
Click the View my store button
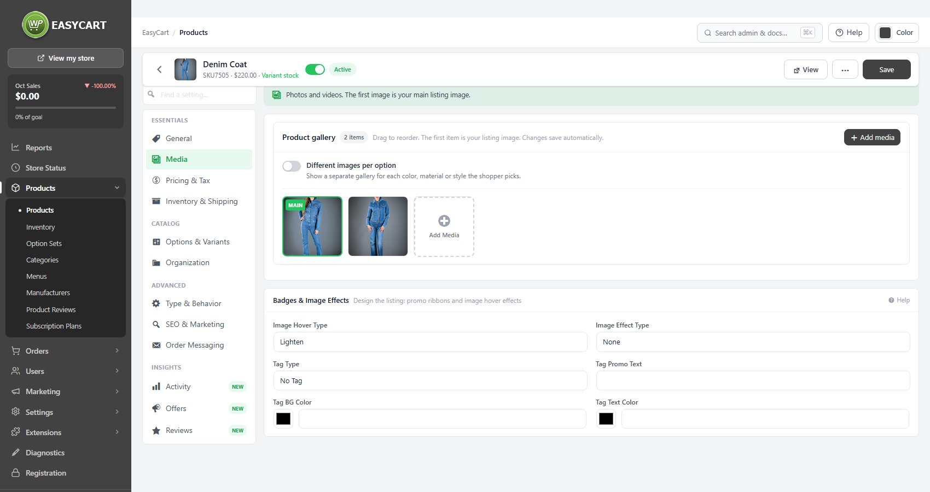(66, 58)
